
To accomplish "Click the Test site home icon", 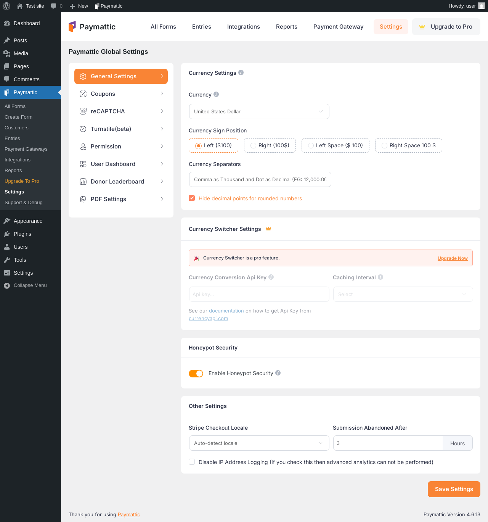I will click(x=20, y=6).
